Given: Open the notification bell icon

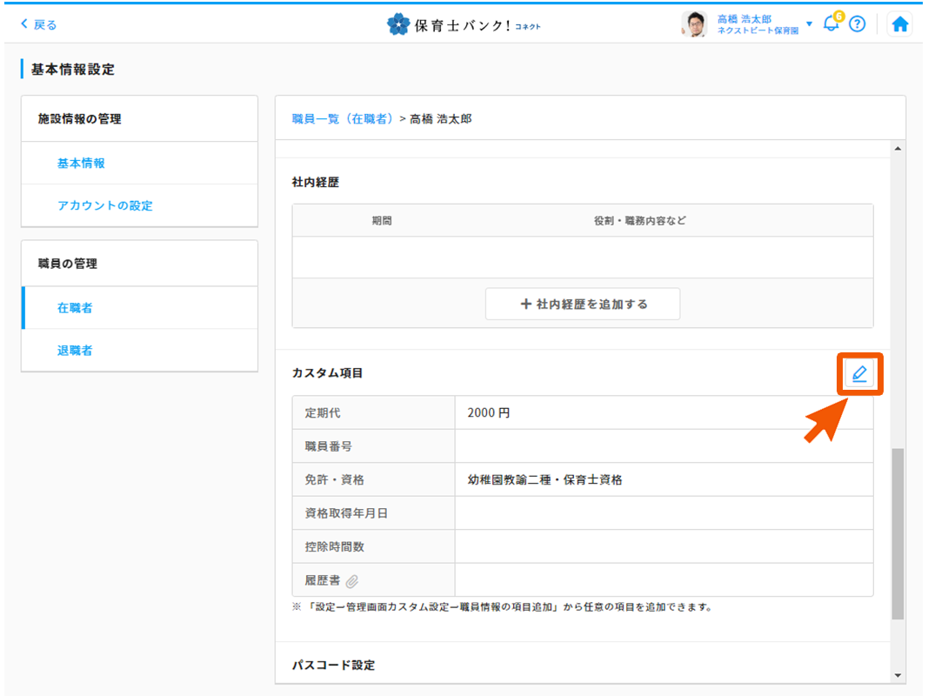Looking at the screenshot, I should click(x=831, y=24).
